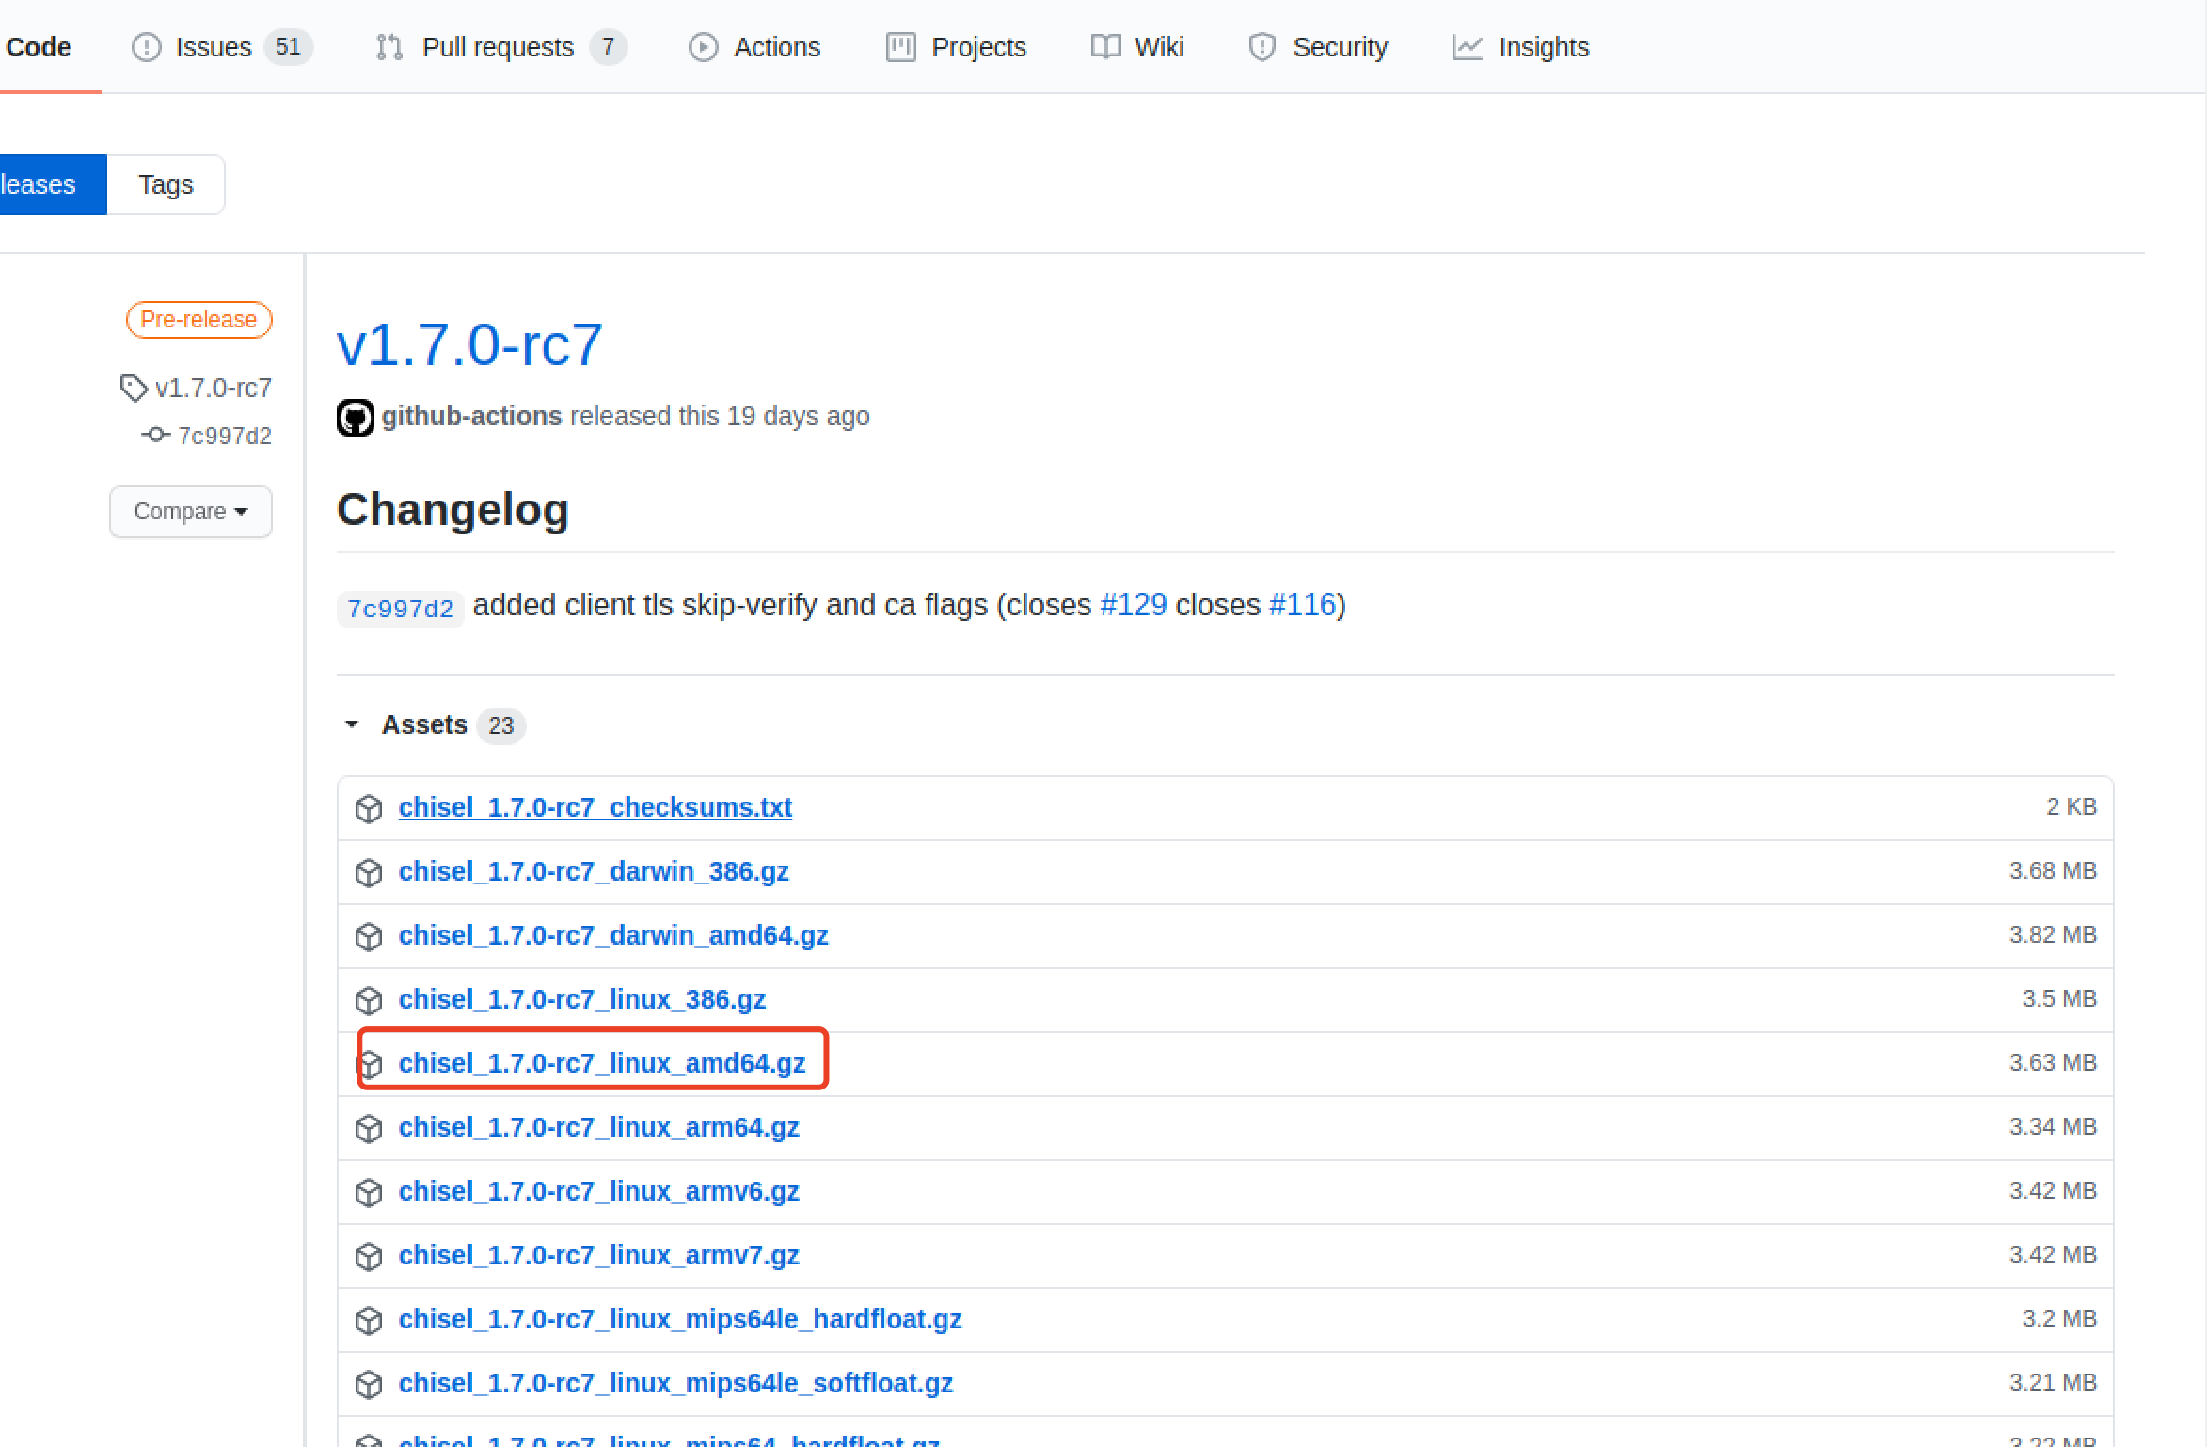Open the Issues tab

click(x=214, y=47)
